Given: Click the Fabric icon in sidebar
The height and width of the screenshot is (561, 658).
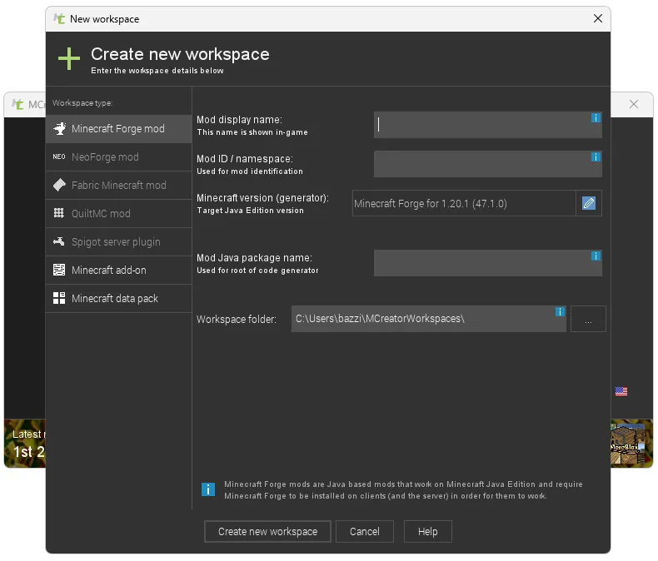Looking at the screenshot, I should [x=59, y=185].
